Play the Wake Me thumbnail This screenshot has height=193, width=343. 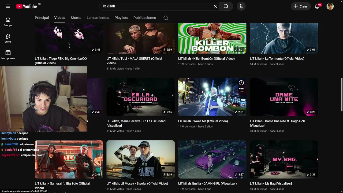coord(212,97)
